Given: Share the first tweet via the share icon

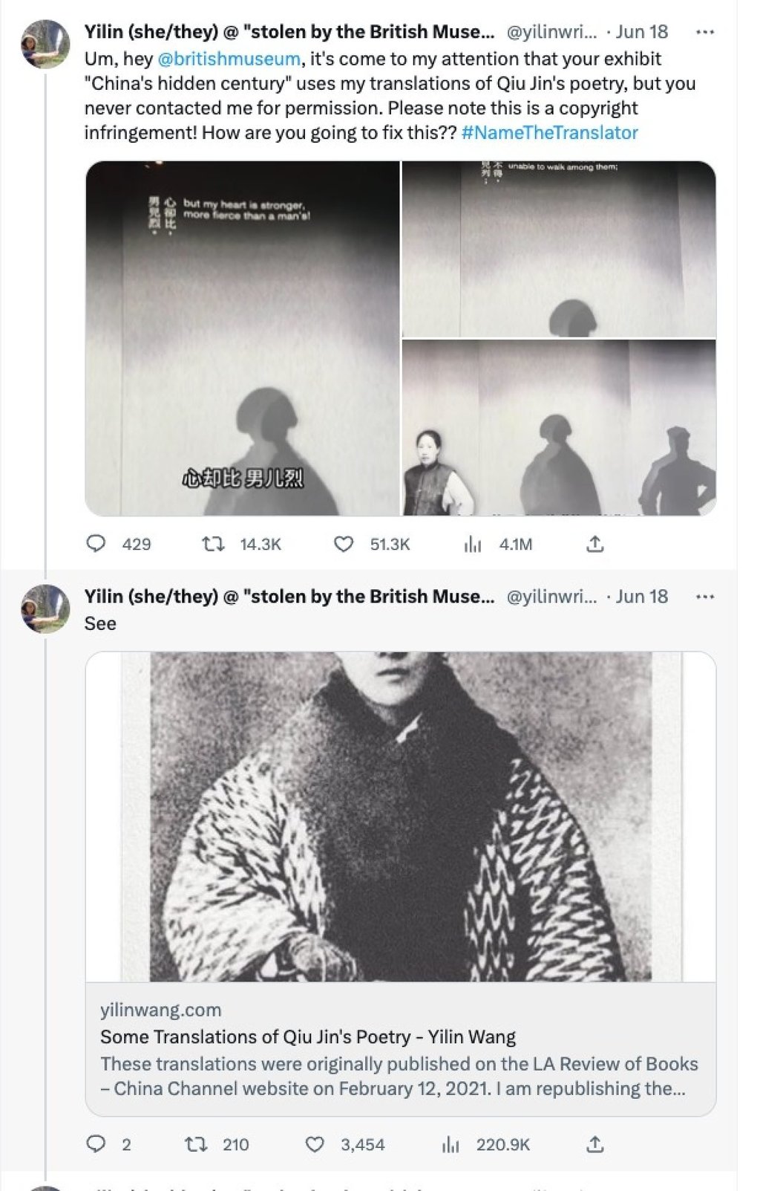Looking at the screenshot, I should click(x=596, y=545).
